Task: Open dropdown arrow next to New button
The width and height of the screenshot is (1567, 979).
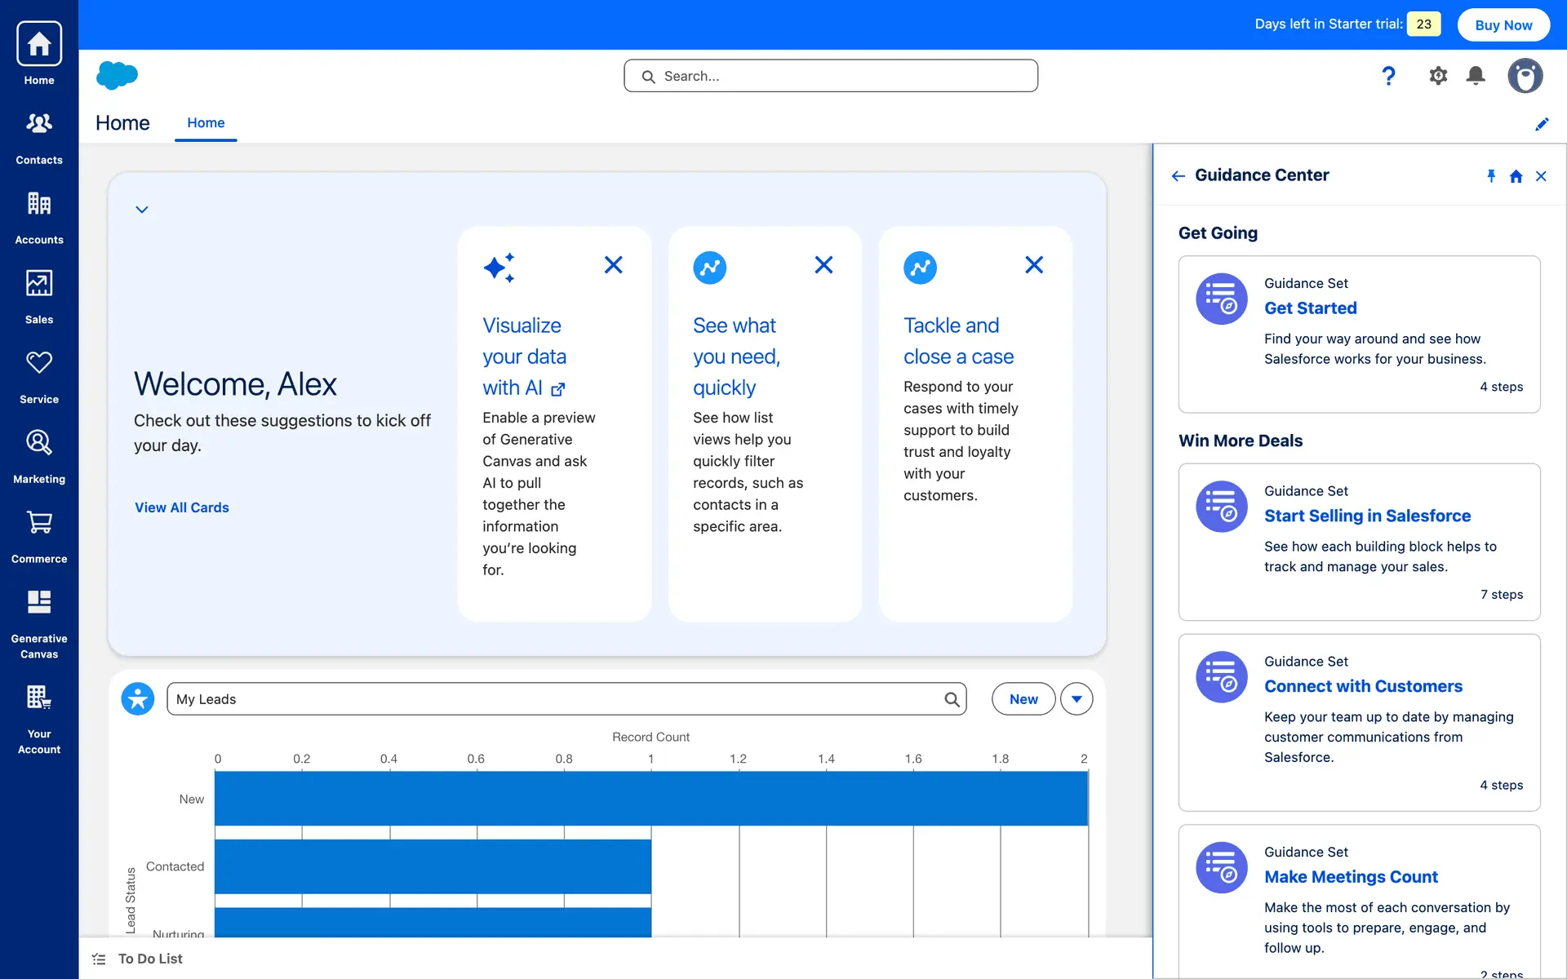Action: coord(1076,699)
